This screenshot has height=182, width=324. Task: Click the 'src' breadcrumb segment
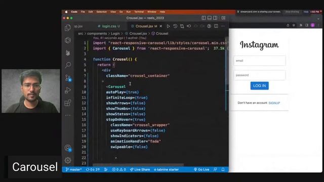[x=80, y=33]
